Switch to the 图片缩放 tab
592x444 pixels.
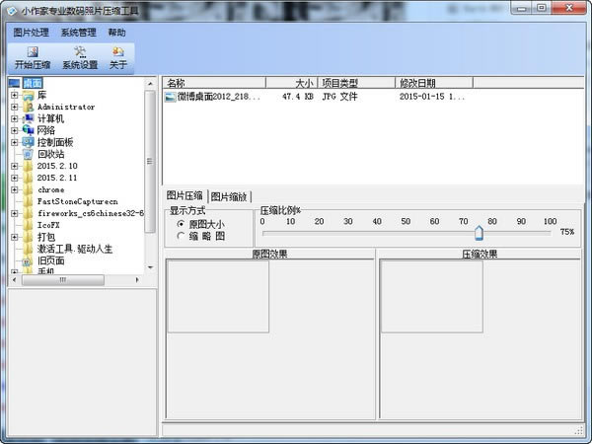tap(229, 196)
